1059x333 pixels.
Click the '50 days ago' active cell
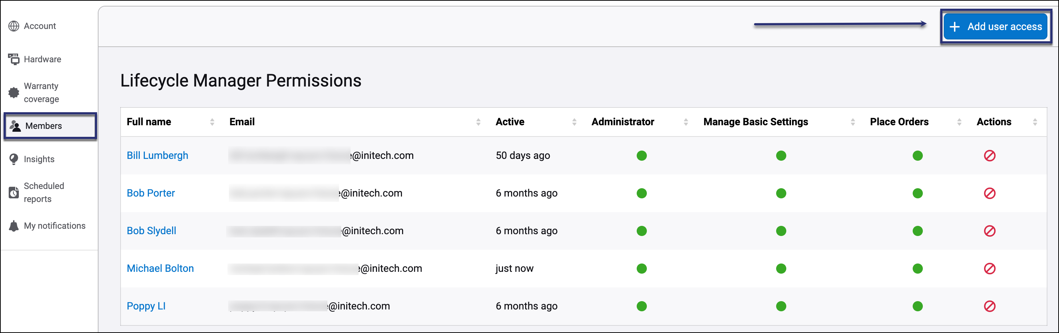pyautogui.click(x=523, y=156)
